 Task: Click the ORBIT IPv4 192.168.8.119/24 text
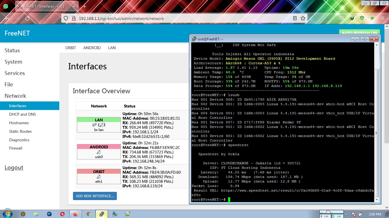[x=142, y=186]
